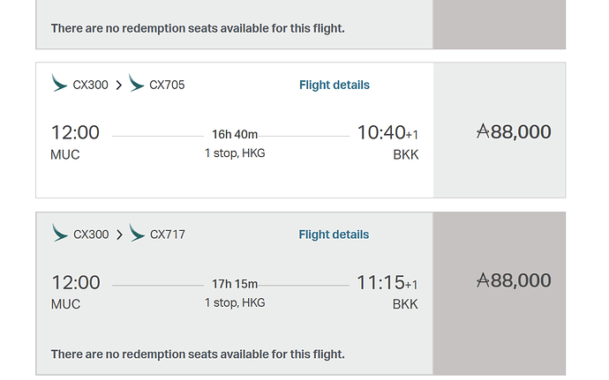Click the 10:40 +1 arrival time
This screenshot has height=380, width=609.
pos(387,133)
